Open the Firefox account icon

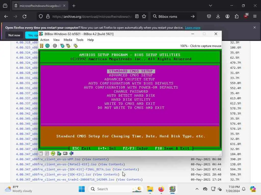click(x=227, y=17)
